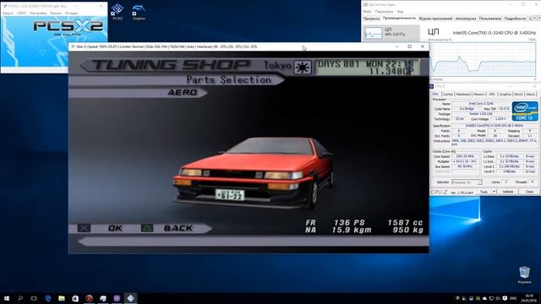The height and width of the screenshot is (304, 541).
Task: Click the volume icon in system tray
Action: [x=498, y=298]
